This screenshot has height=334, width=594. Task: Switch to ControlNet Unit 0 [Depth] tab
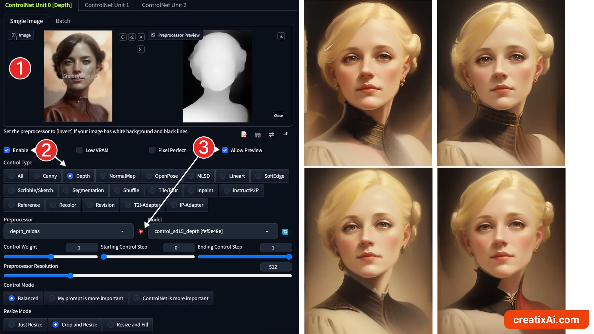38,5
